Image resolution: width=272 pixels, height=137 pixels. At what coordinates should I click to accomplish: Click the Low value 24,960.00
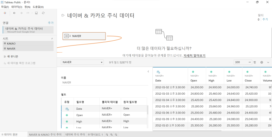coord(233,107)
